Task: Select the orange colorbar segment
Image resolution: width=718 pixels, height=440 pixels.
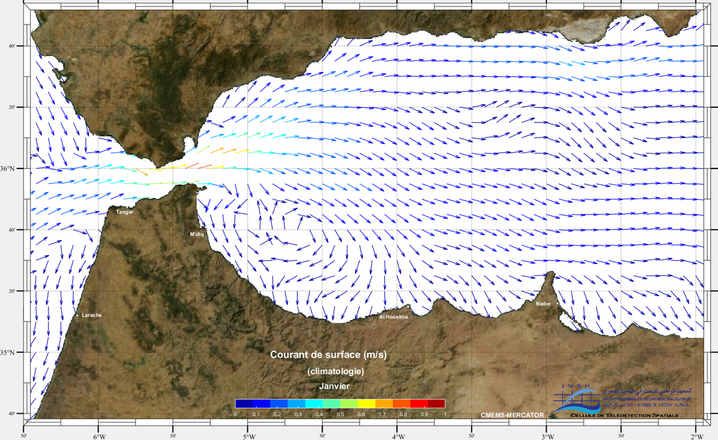Action: click(384, 404)
